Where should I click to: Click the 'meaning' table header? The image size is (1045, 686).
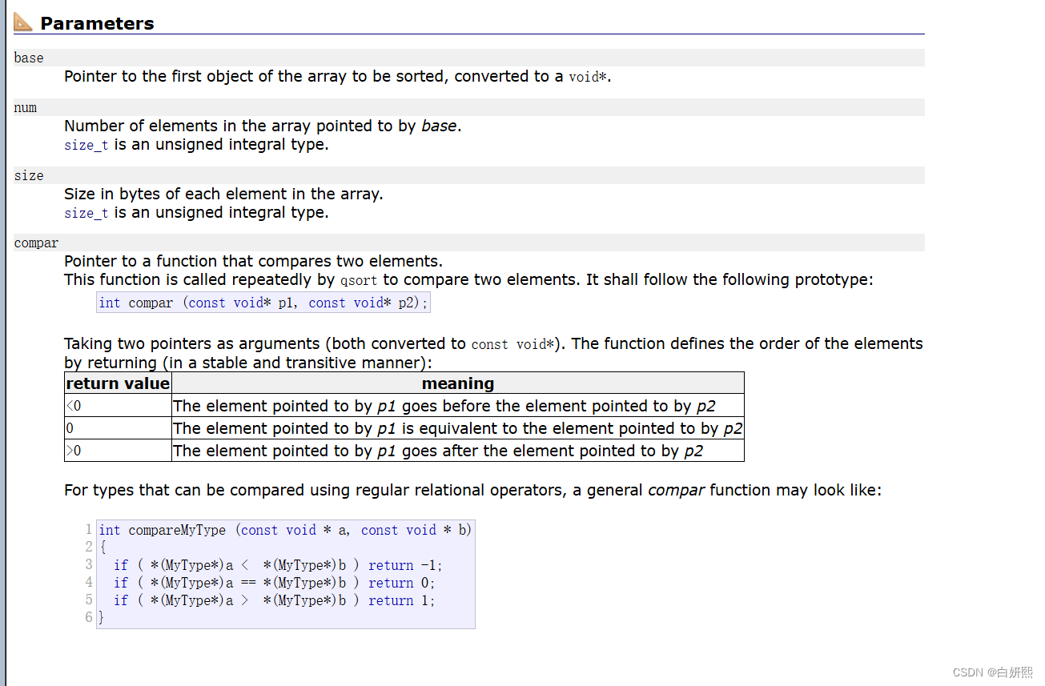[458, 383]
